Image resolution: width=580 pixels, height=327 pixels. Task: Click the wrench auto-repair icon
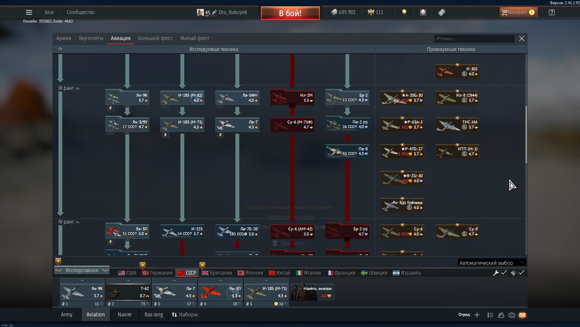coord(496,273)
